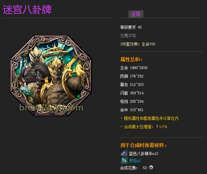
Task: Click the octagonal 八卦牌 artwork image
Action: coord(51,76)
